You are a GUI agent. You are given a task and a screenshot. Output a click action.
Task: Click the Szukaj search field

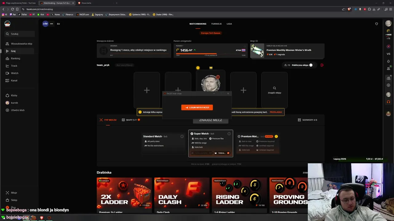coord(19,34)
